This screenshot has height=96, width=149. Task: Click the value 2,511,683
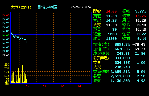(x=120, y=76)
